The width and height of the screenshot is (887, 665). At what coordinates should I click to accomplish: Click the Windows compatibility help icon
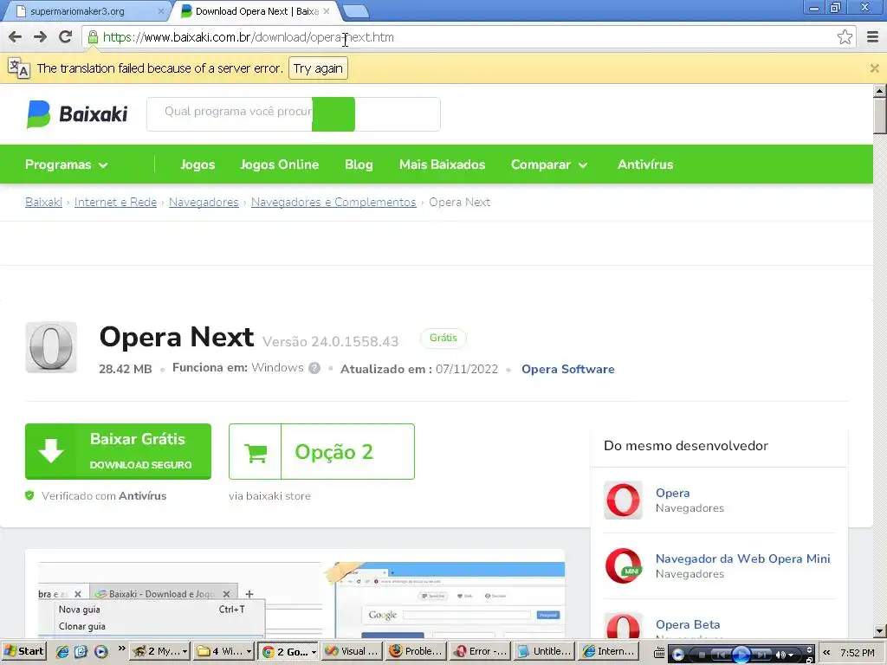click(314, 368)
